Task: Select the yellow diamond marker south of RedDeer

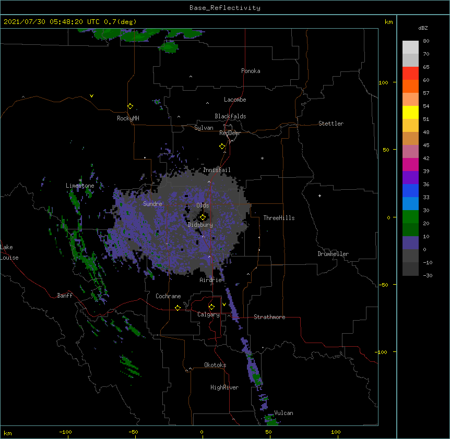Action: (222, 147)
